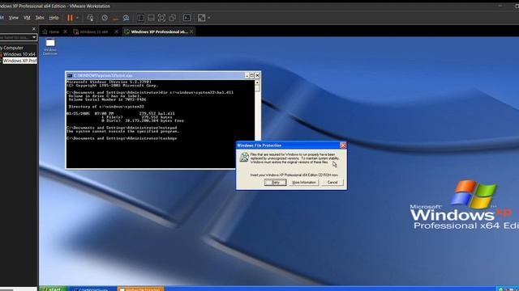Select the cmd.exe taskbar button
The width and height of the screenshot is (519, 291).
[92, 289]
